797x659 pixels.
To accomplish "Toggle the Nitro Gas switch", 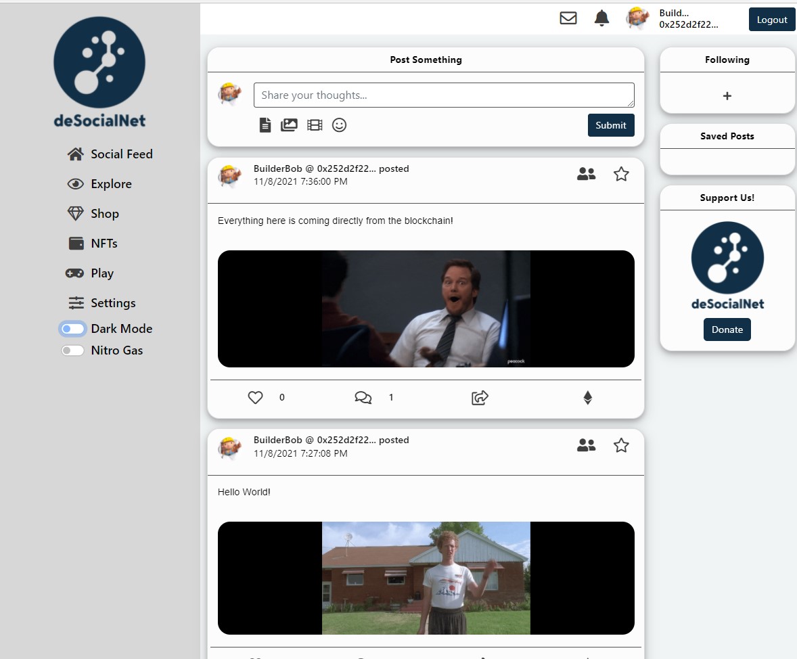I will (72, 350).
